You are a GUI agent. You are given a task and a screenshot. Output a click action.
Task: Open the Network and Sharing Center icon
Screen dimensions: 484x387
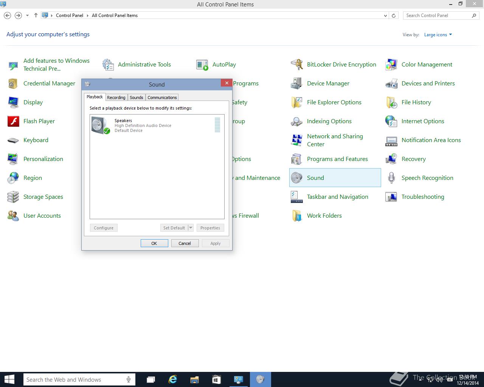[297, 140]
